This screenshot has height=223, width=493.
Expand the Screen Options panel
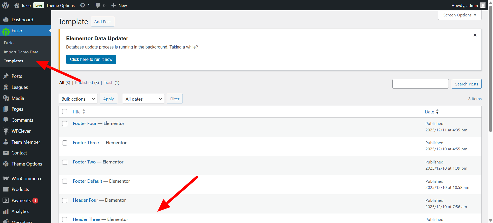(460, 15)
